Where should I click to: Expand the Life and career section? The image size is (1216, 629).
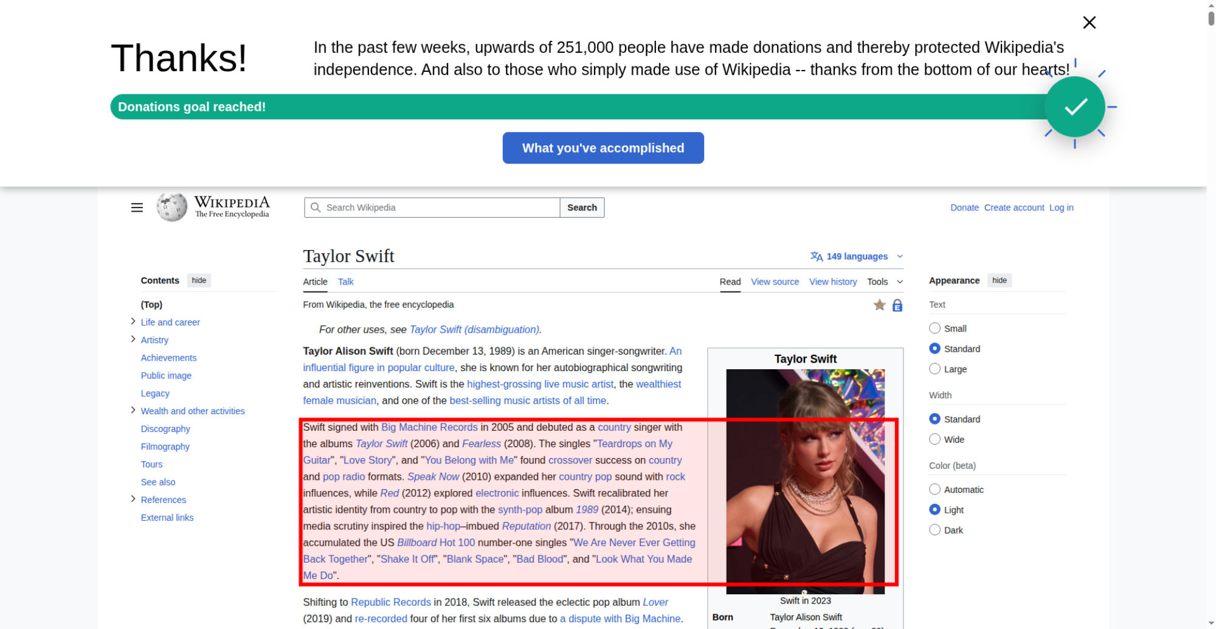tap(133, 322)
